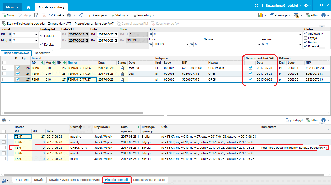Open status document icon for FSKR/010/17/26
The height and width of the screenshot is (185, 331).
(122, 74)
